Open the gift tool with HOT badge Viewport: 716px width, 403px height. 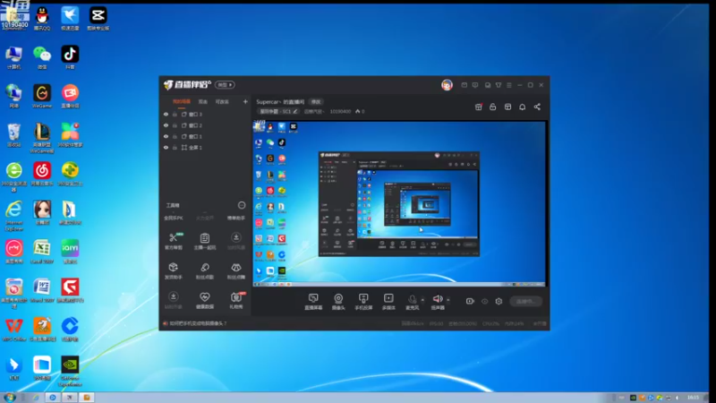[236, 300]
